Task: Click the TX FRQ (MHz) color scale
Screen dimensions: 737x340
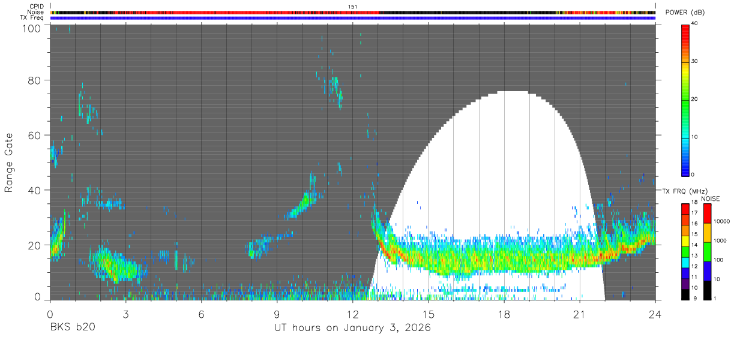Action: [x=685, y=251]
